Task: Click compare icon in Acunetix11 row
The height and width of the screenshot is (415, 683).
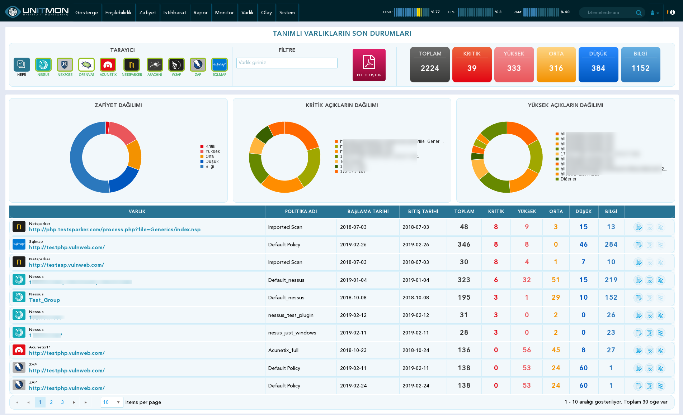Action: [661, 351]
